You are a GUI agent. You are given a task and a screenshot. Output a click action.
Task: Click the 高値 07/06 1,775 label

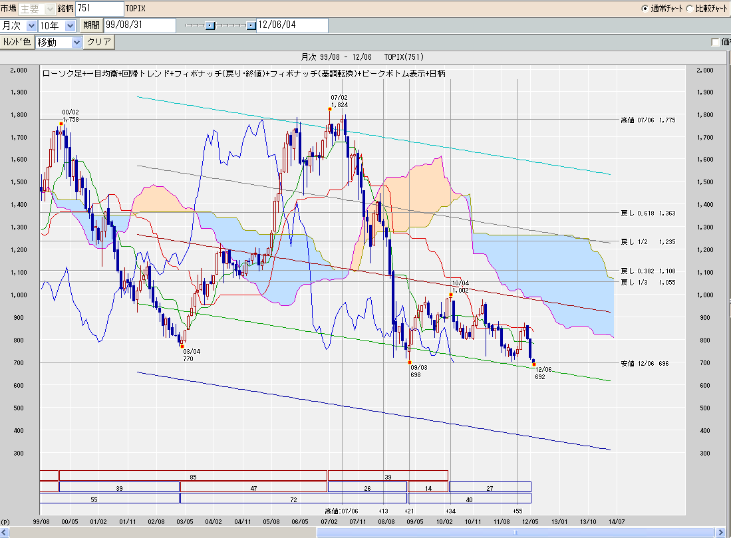pyautogui.click(x=648, y=120)
